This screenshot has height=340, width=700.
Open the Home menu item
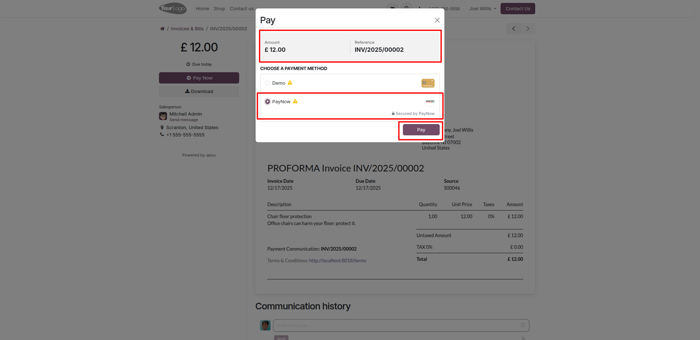[x=202, y=9]
